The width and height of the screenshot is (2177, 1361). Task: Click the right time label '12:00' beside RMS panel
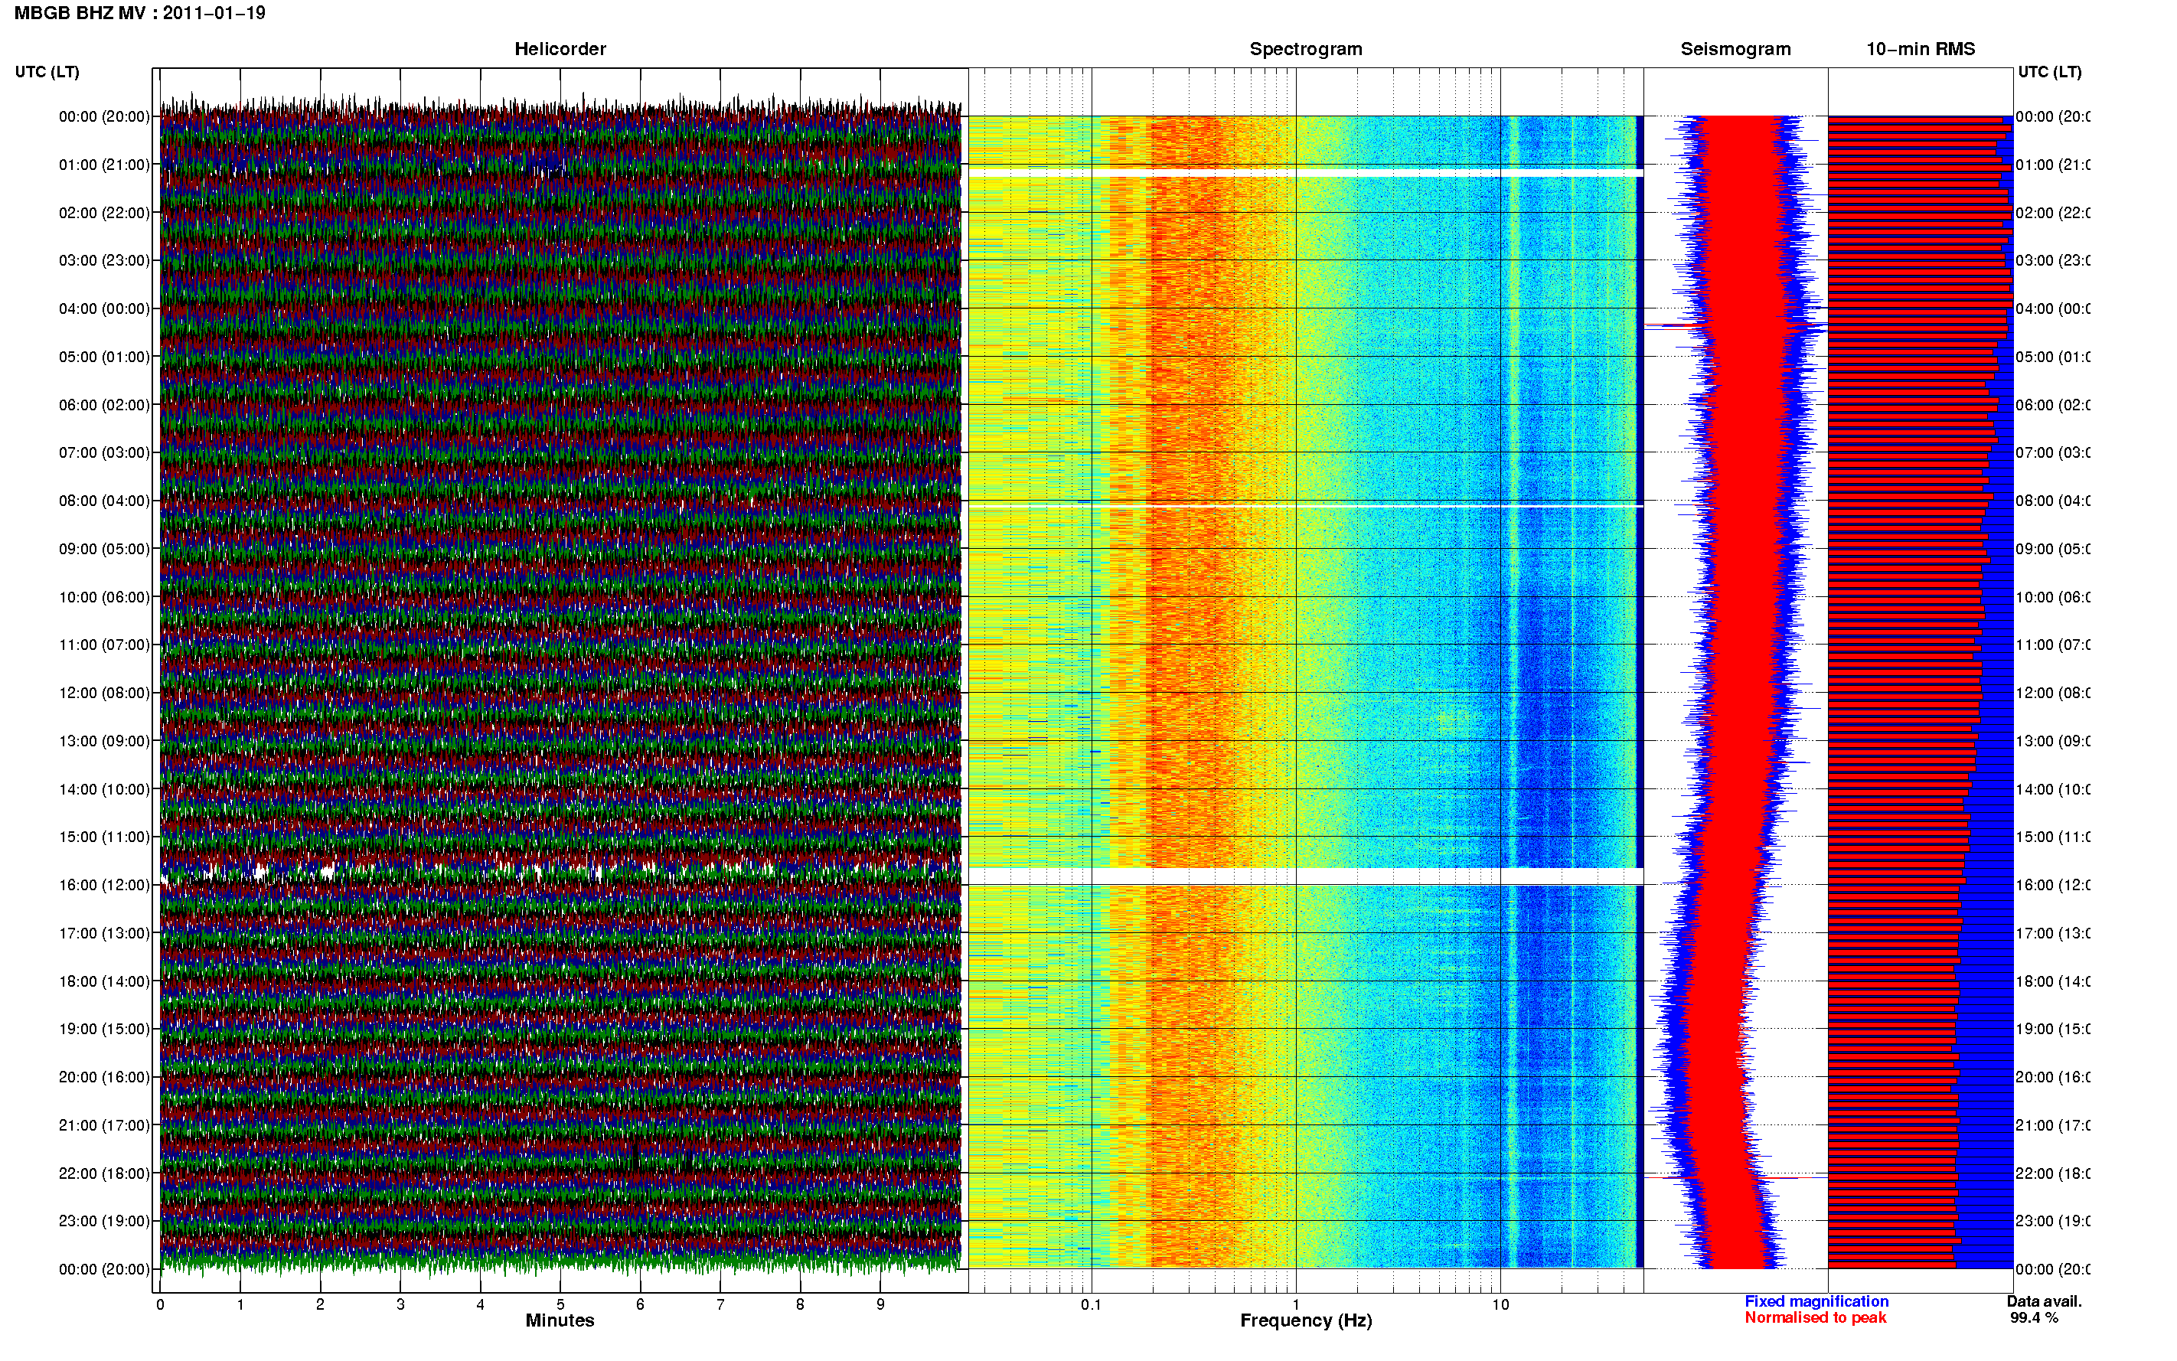click(x=2053, y=693)
